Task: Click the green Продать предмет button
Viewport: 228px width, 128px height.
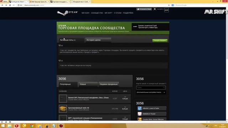Action: click(160, 41)
